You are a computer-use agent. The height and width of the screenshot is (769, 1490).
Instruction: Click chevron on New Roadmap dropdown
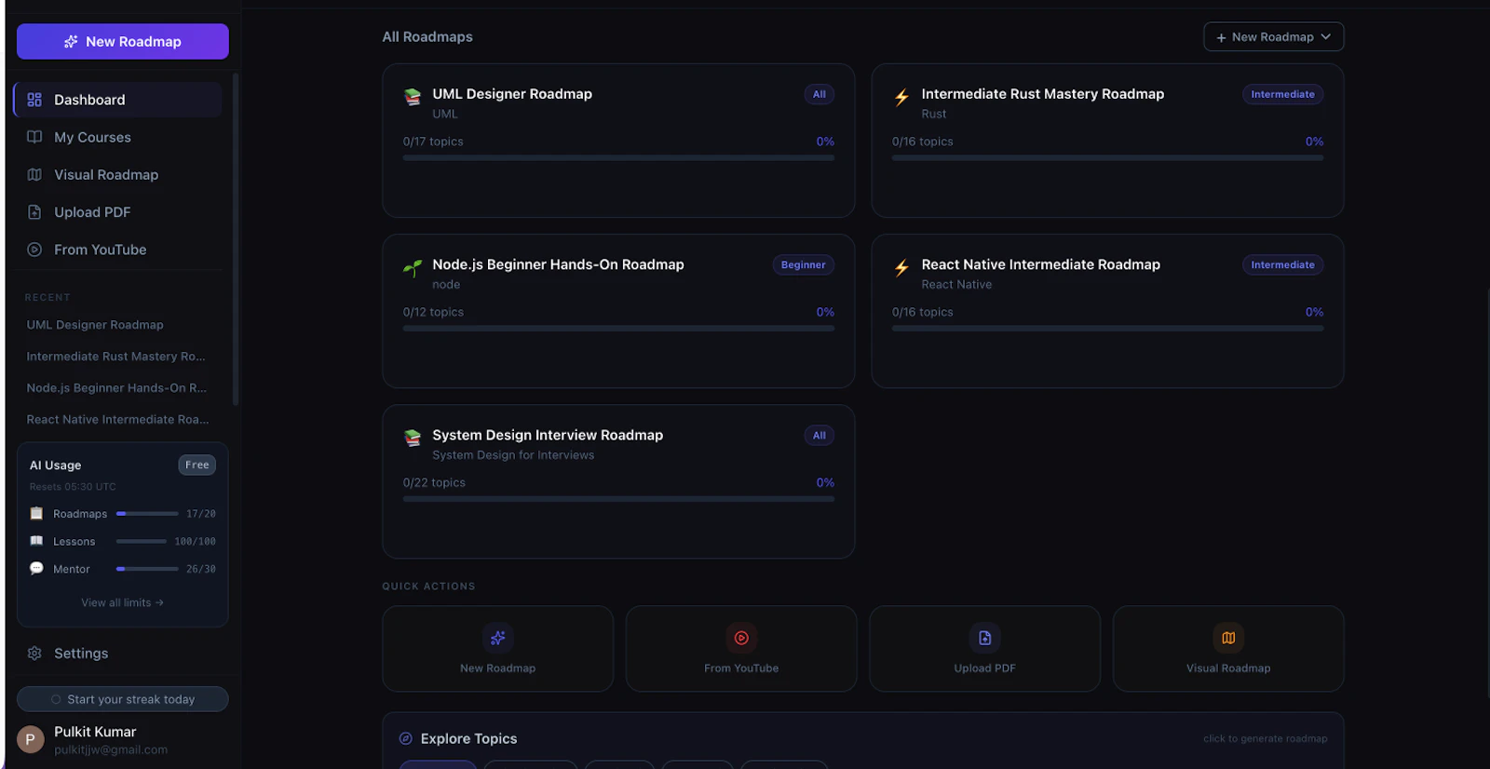[x=1326, y=36]
